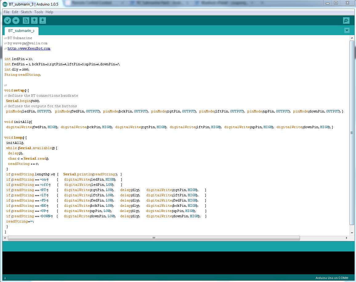
Task: Upload the sketch with the arrow icon
Action: pyautogui.click(x=16, y=20)
